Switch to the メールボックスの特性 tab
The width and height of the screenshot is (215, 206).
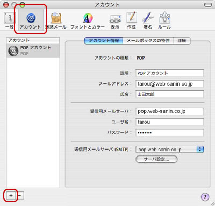[x=148, y=41]
